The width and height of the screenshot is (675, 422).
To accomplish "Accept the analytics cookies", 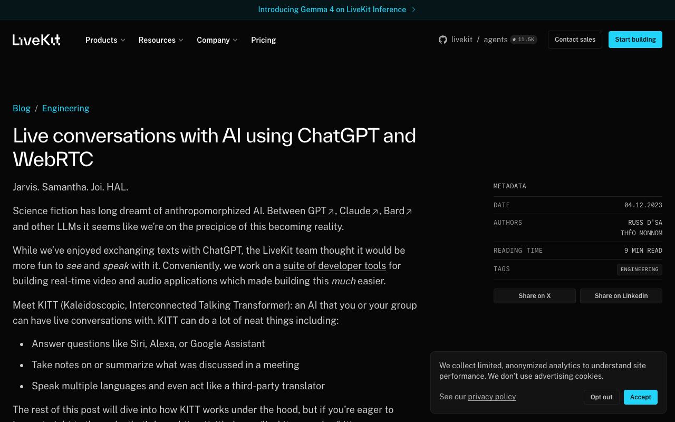I will coord(641,397).
